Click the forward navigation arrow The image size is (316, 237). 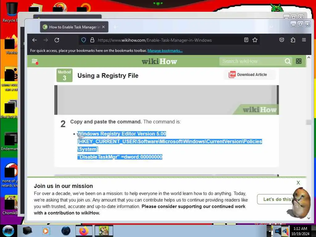pyautogui.click(x=46, y=40)
